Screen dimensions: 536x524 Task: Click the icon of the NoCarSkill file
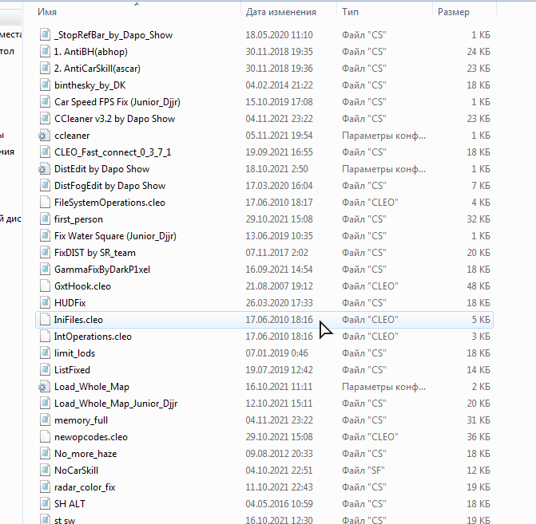coord(45,471)
